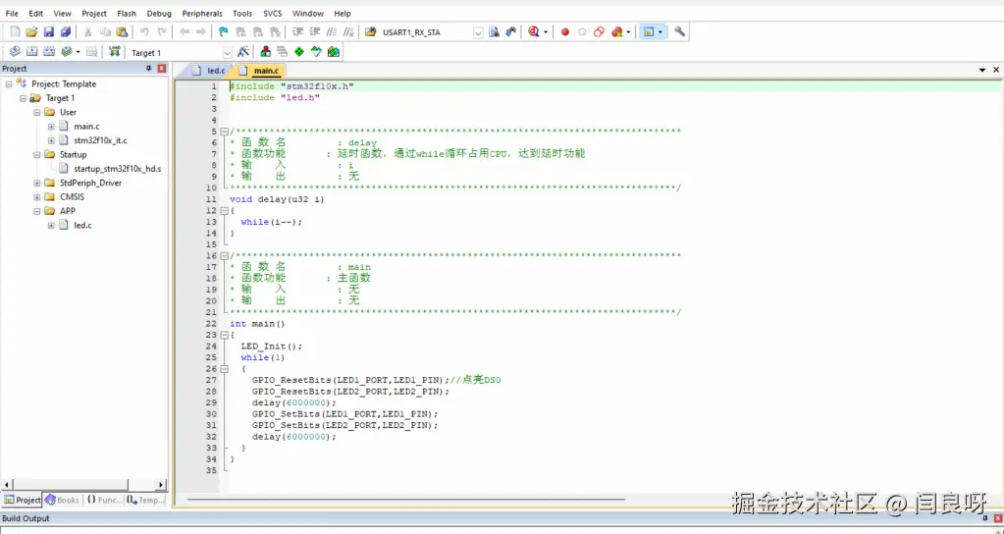The image size is (1004, 534).
Task: Fold the delay function body at line 12
Action: click(224, 211)
